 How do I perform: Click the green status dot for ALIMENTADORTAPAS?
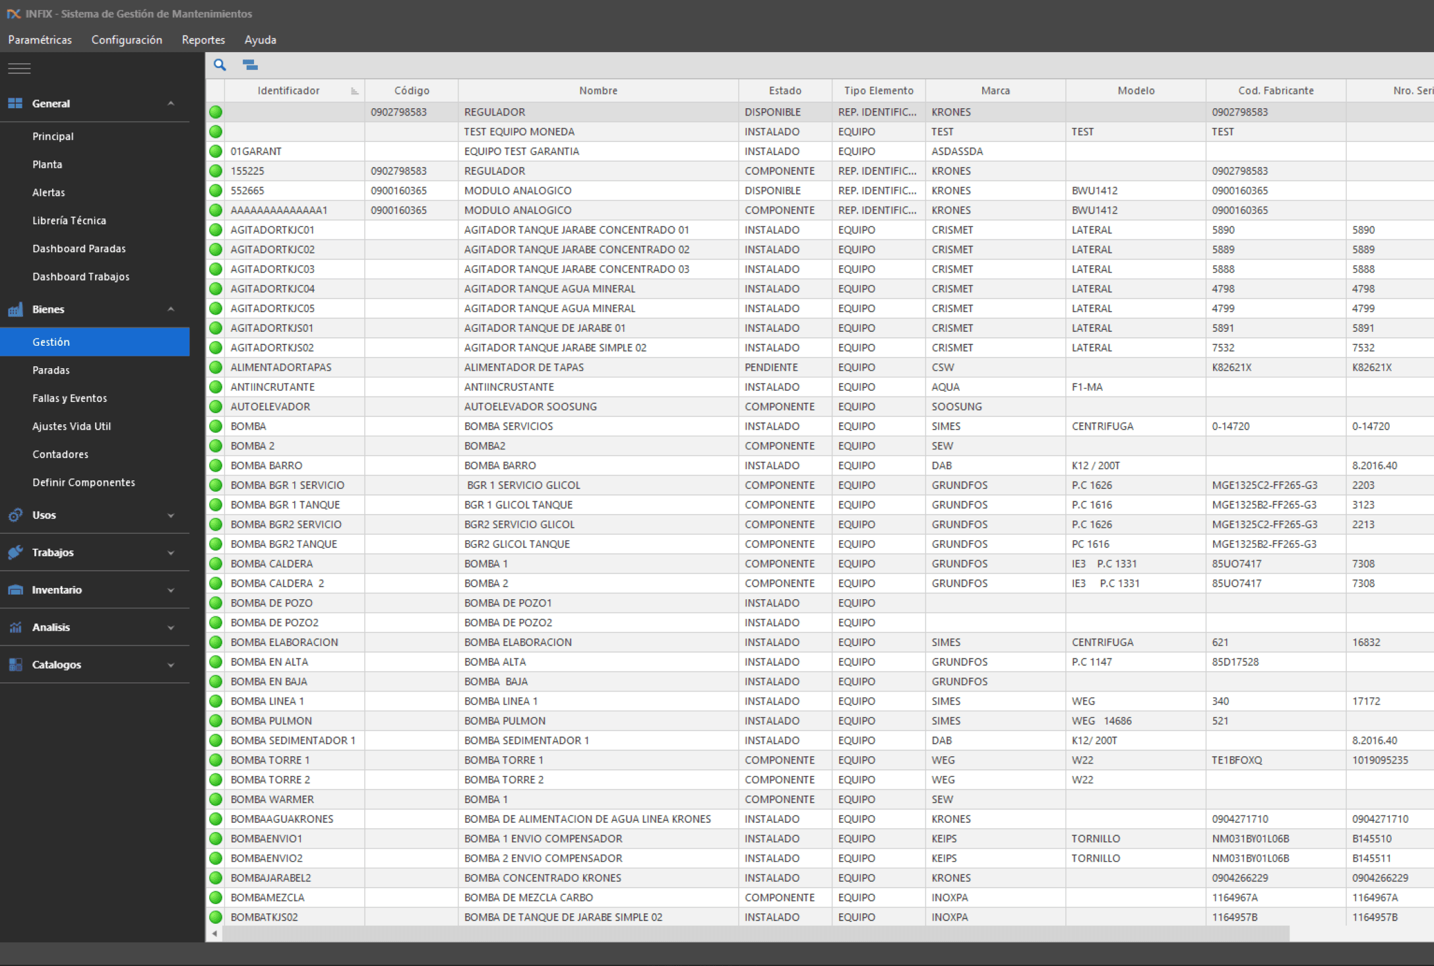[216, 367]
